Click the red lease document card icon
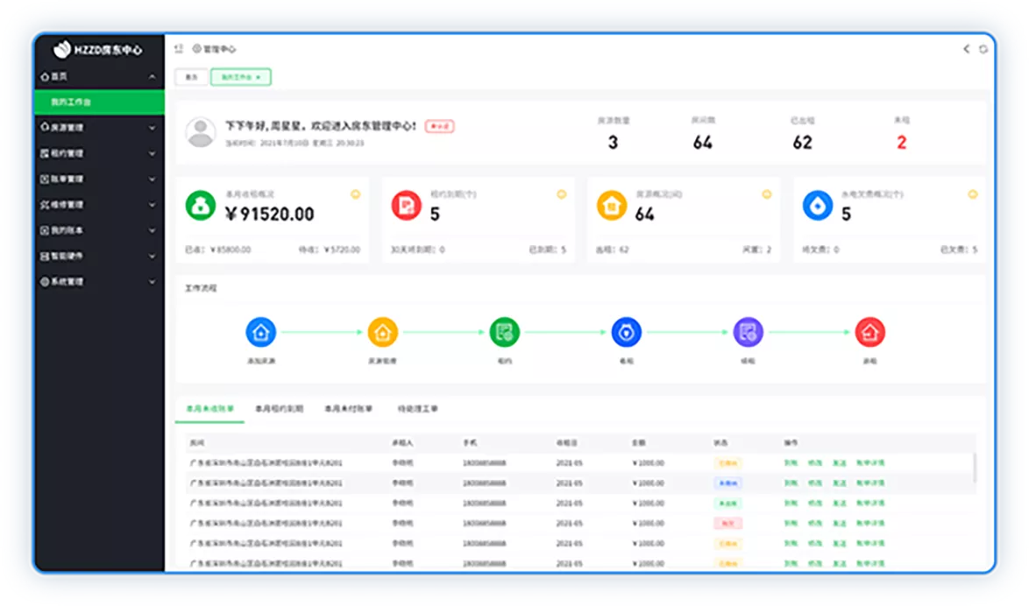 pyautogui.click(x=406, y=205)
